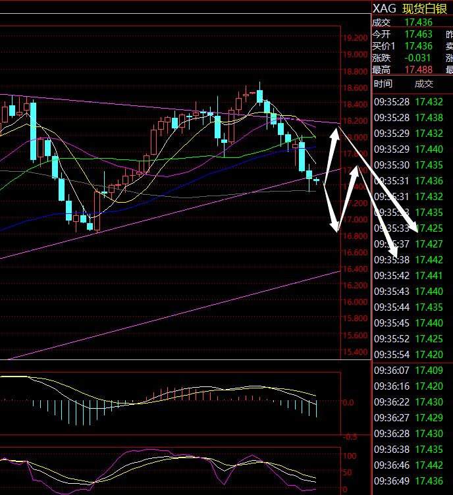
Task: Click the 18.200 price axis label
Action: point(355,121)
